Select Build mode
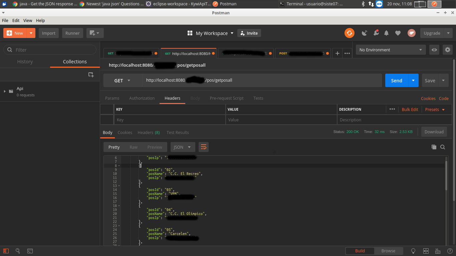 (360, 251)
